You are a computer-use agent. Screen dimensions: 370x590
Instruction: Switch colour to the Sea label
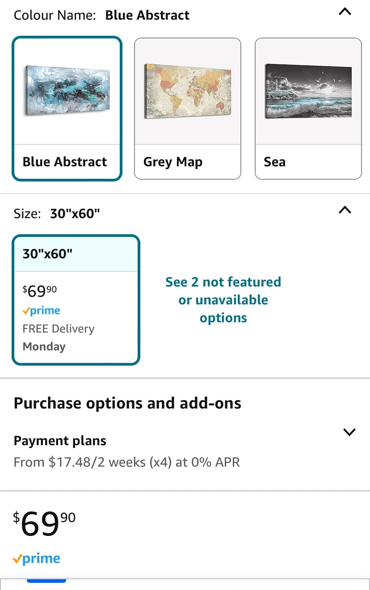tap(274, 162)
